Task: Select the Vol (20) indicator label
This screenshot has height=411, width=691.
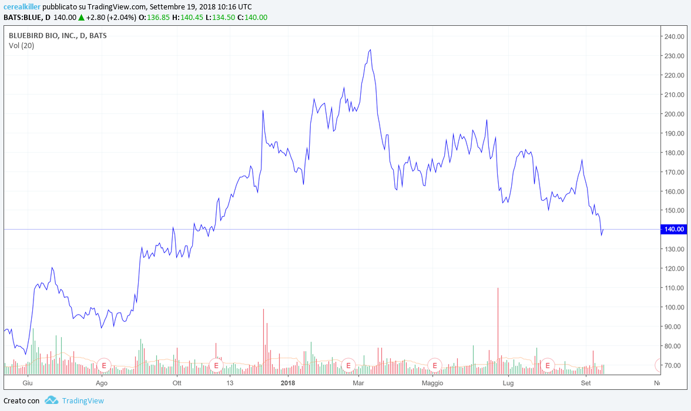Action: (21, 45)
